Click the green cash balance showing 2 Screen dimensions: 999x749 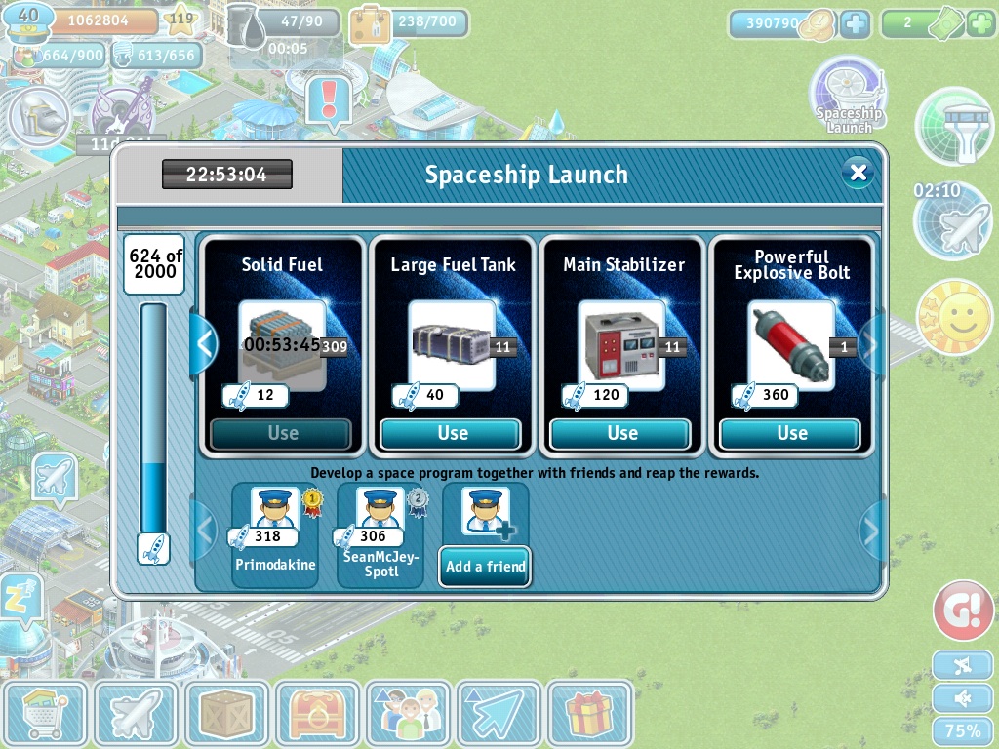pos(921,23)
